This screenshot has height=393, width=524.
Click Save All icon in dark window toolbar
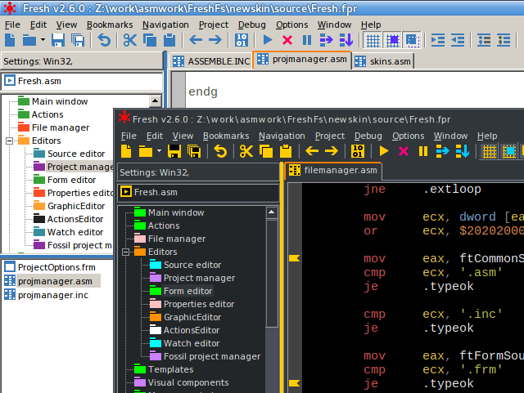[x=194, y=151]
